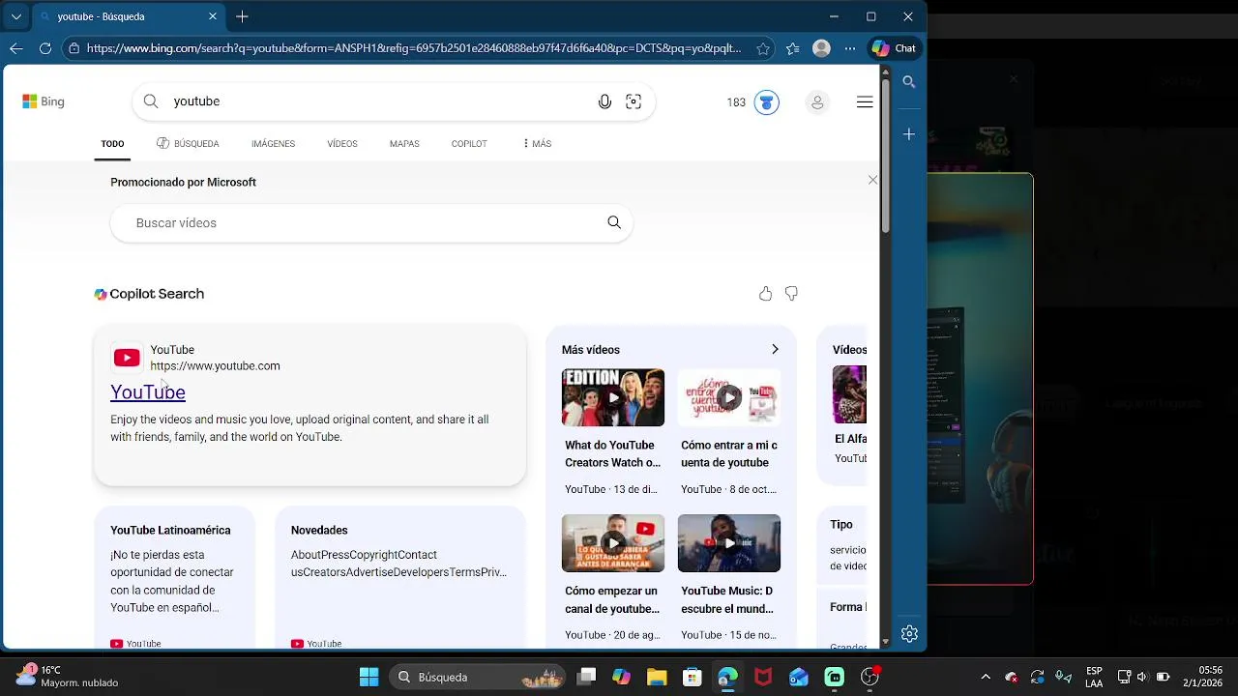
Task: Click the page vertical scrollbar thumb
Action: pos(885,155)
